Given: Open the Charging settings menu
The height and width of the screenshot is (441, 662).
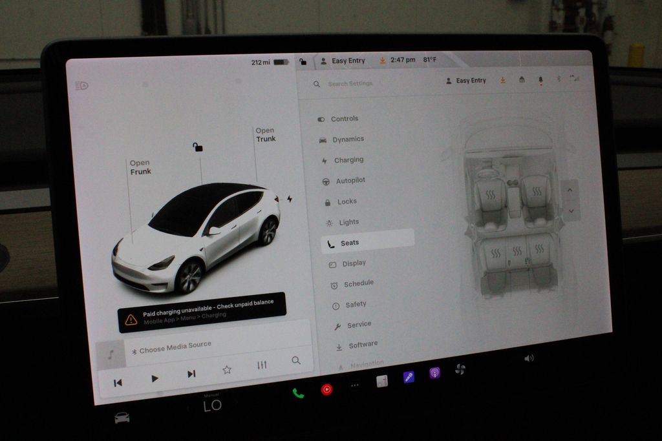Looking at the screenshot, I should (x=343, y=160).
